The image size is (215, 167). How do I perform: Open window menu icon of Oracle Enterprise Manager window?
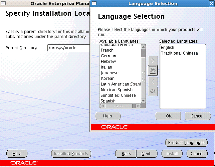point(3,3)
